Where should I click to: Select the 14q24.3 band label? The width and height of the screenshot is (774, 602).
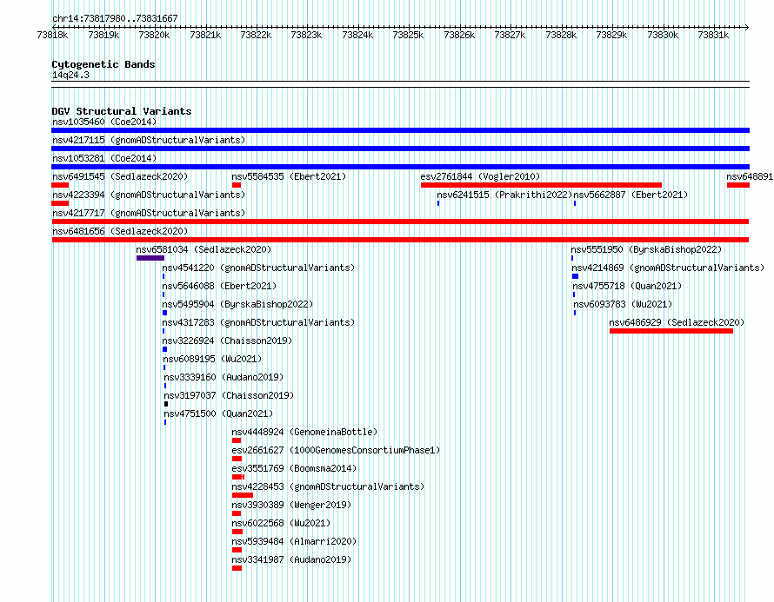pos(70,75)
